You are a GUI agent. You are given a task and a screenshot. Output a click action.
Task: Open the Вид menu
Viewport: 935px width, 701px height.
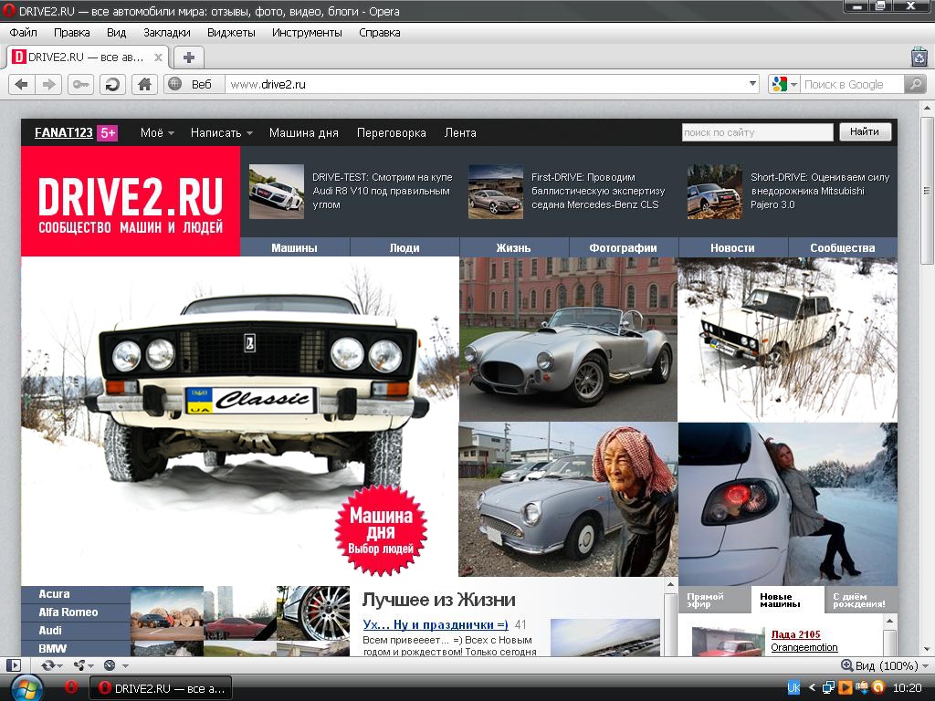[116, 33]
